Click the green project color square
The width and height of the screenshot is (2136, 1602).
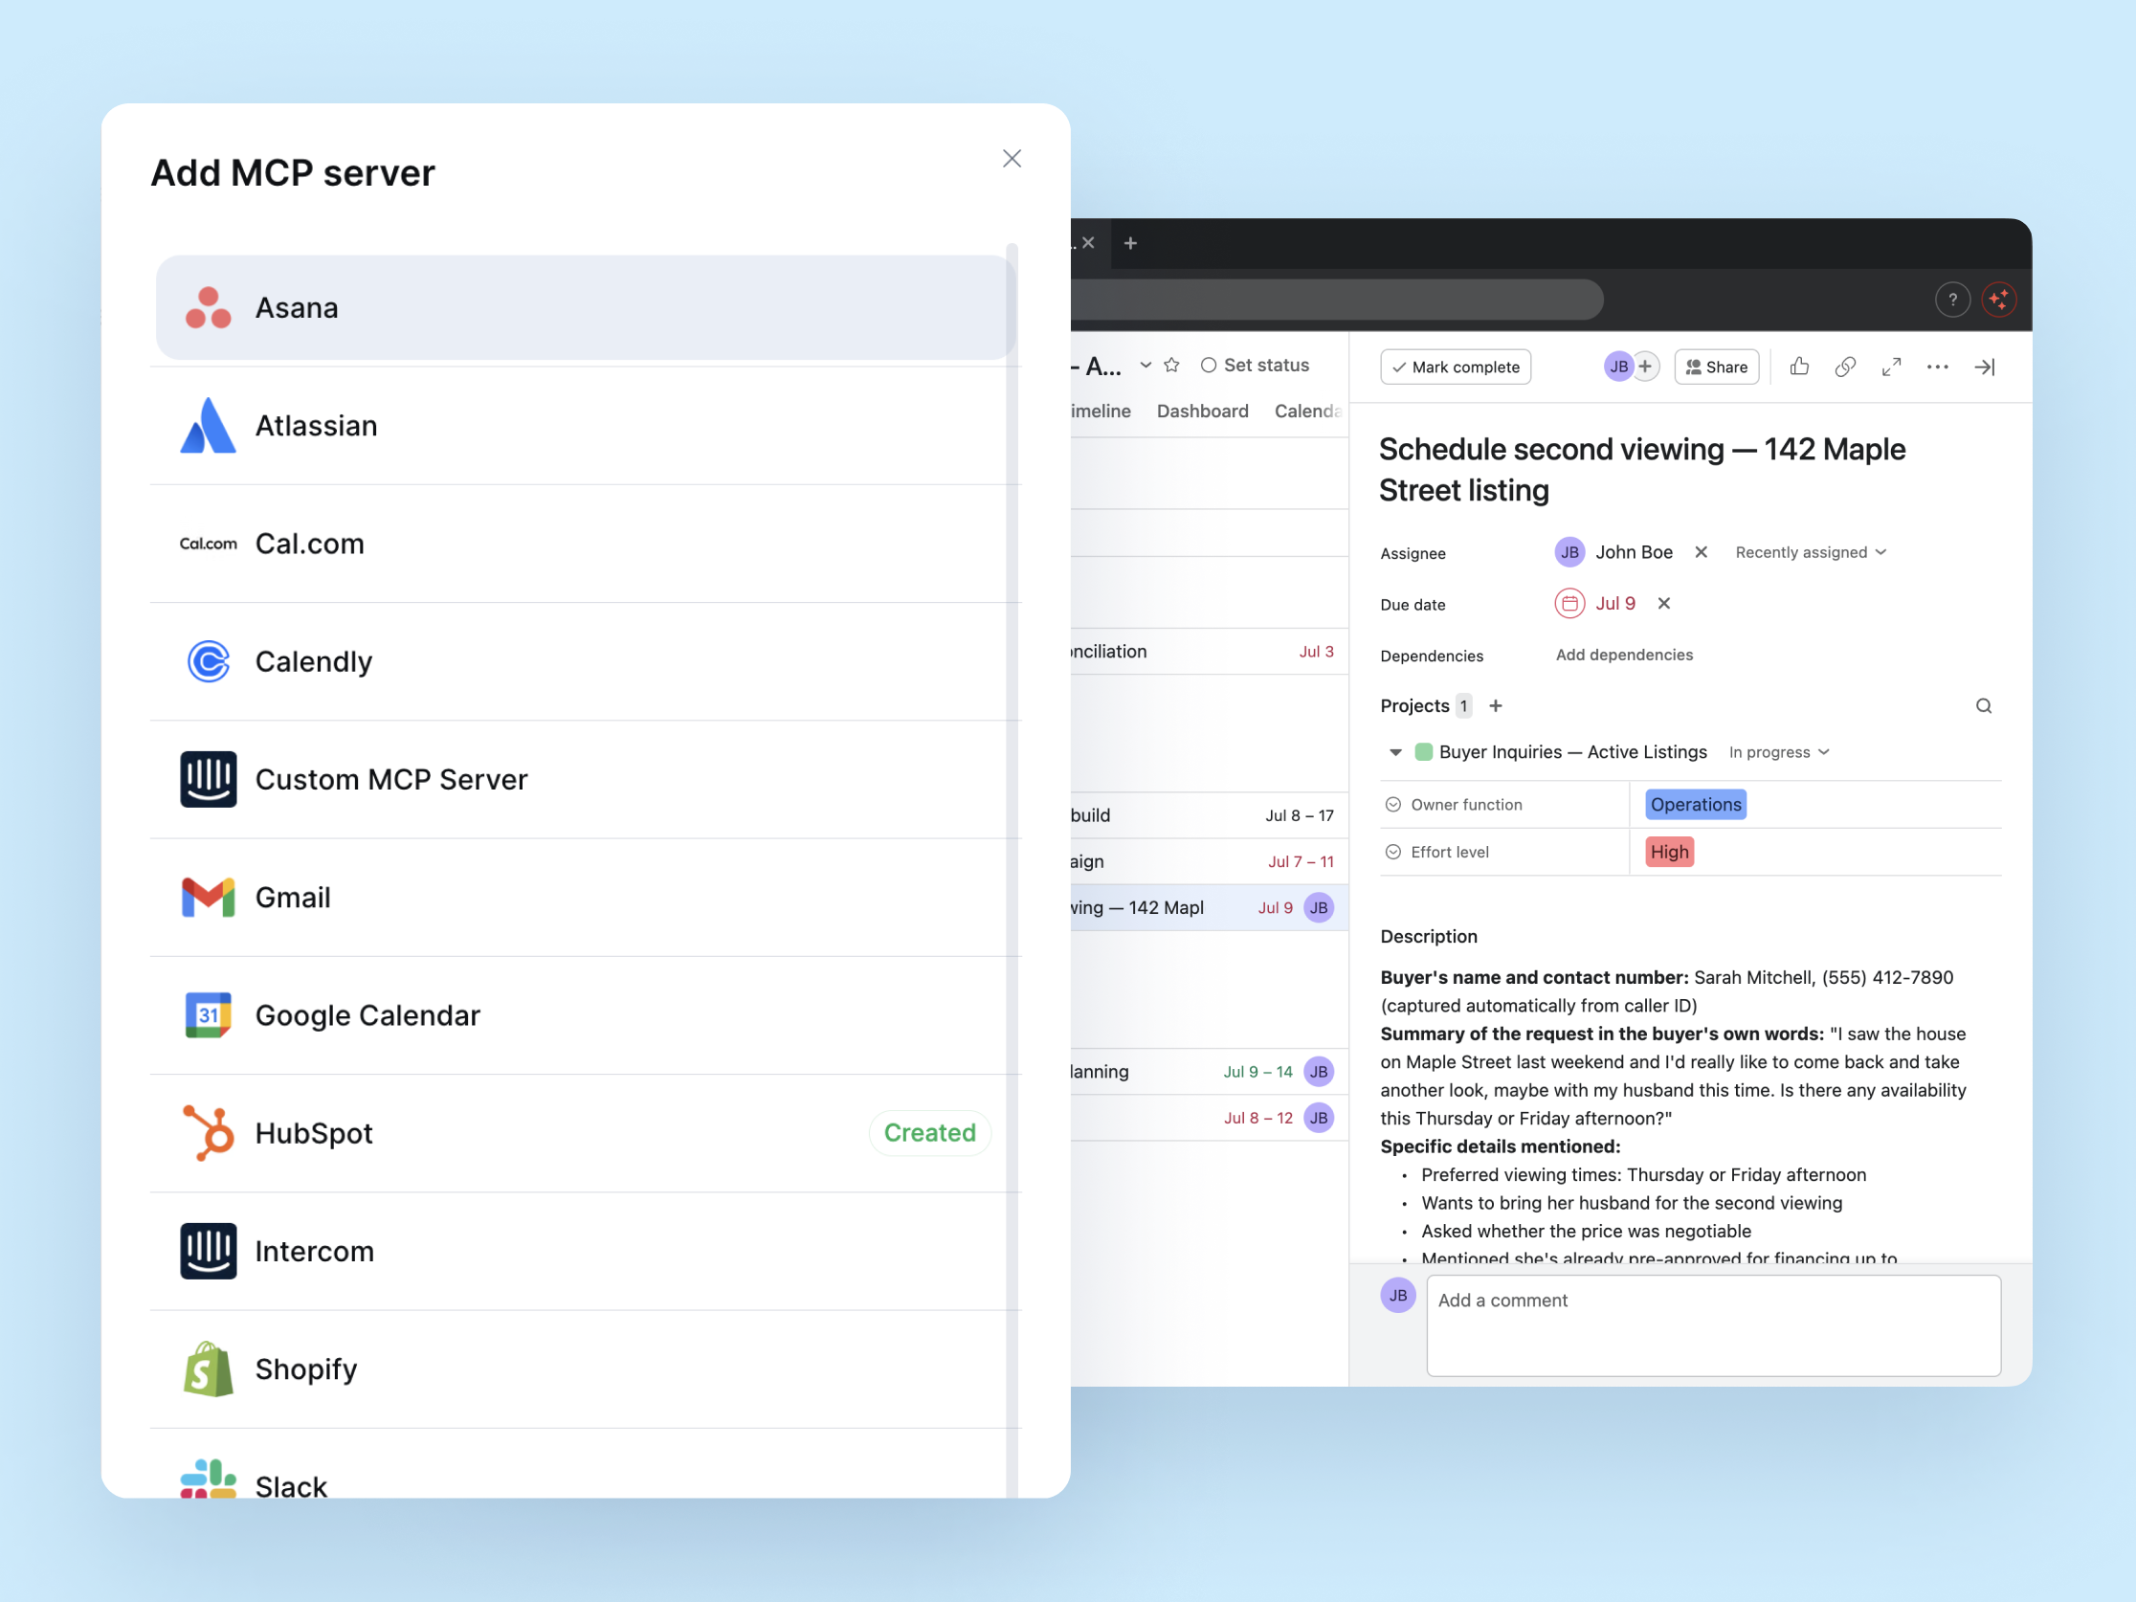pos(1422,752)
